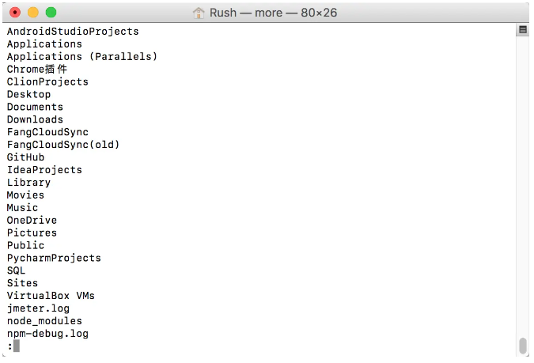Click the 'VirtualBox VMs' line
Image resolution: width=534 pixels, height=363 pixels.
tap(51, 296)
